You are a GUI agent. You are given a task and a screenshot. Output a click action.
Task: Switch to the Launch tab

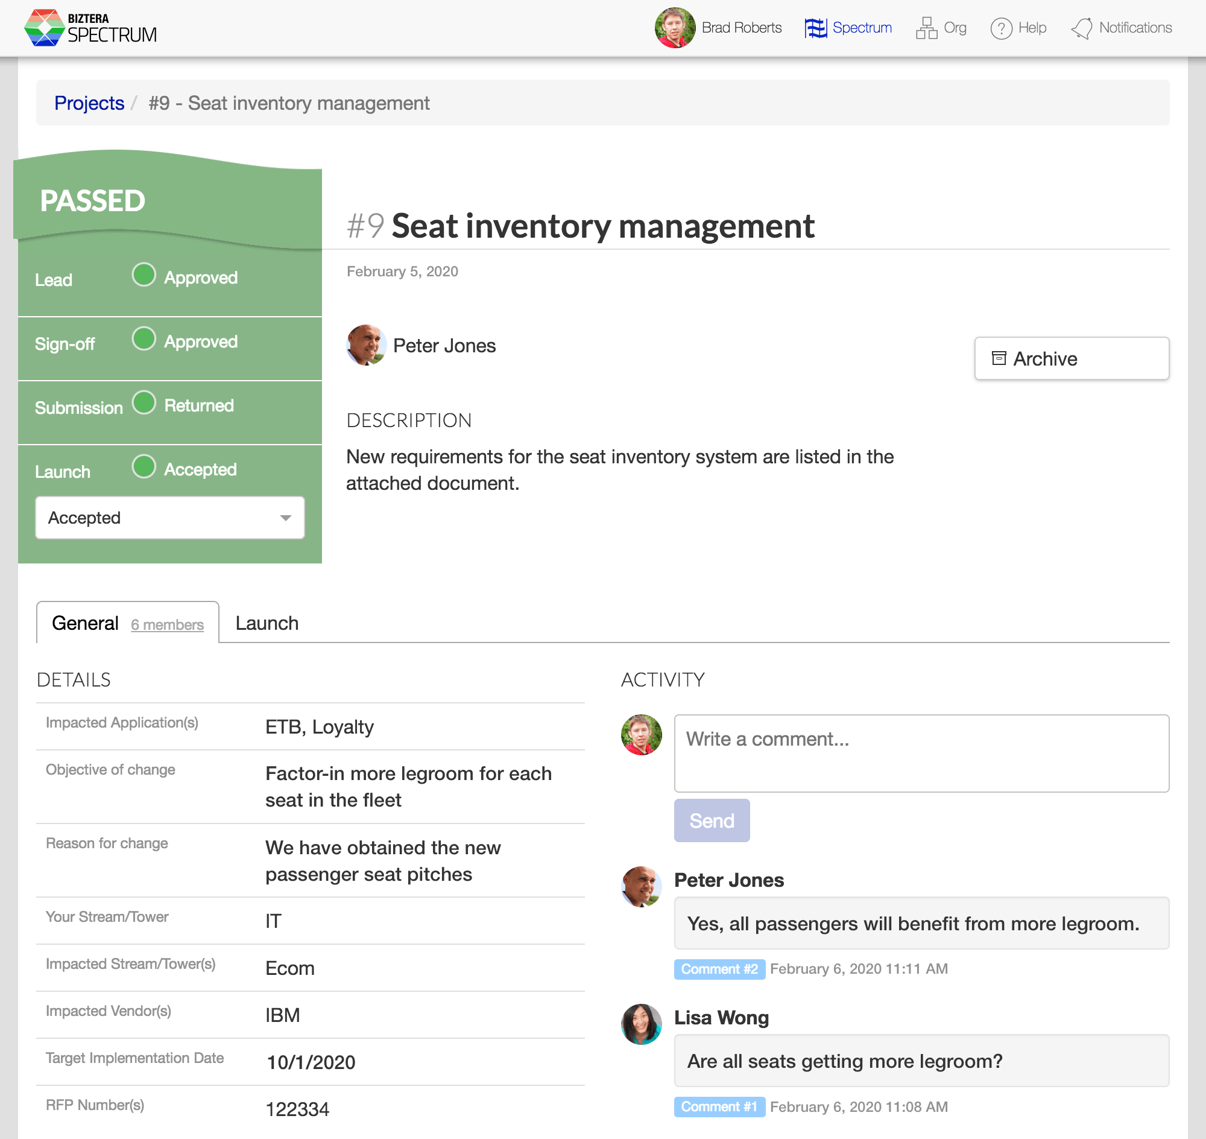[x=267, y=623]
